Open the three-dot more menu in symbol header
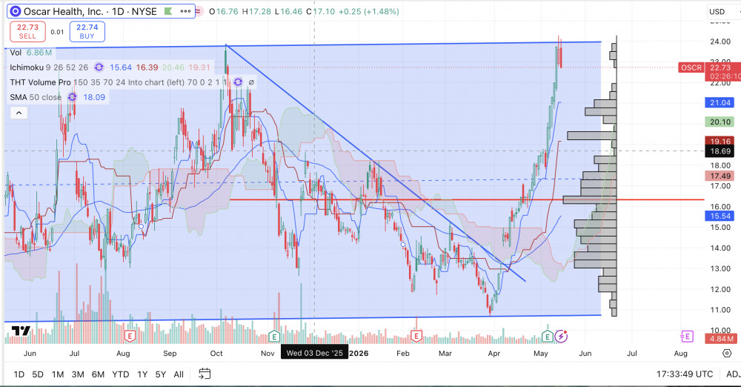Image resolution: width=741 pixels, height=387 pixels. (185, 11)
